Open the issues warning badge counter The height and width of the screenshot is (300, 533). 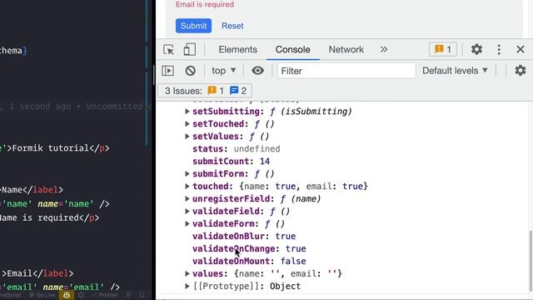[x=443, y=50]
